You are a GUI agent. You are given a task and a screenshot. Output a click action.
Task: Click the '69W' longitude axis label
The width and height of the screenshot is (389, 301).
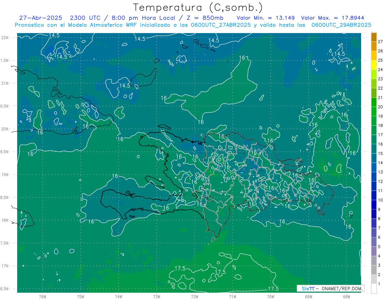pos(308,297)
